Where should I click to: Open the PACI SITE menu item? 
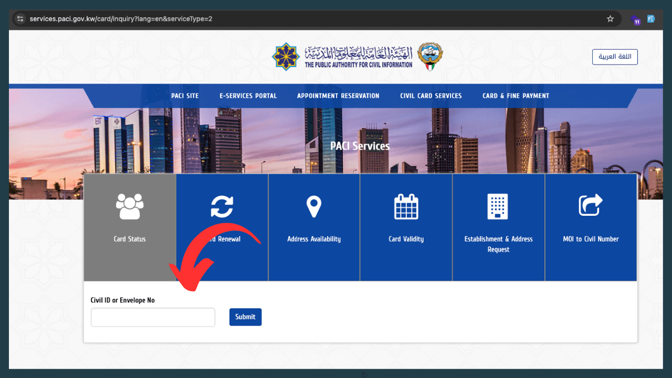[185, 96]
